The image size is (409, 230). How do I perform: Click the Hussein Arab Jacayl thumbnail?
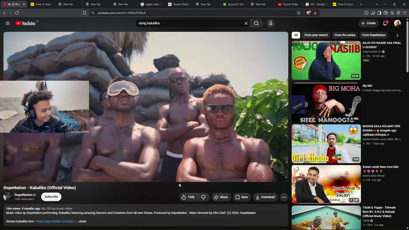pyautogui.click(x=326, y=184)
